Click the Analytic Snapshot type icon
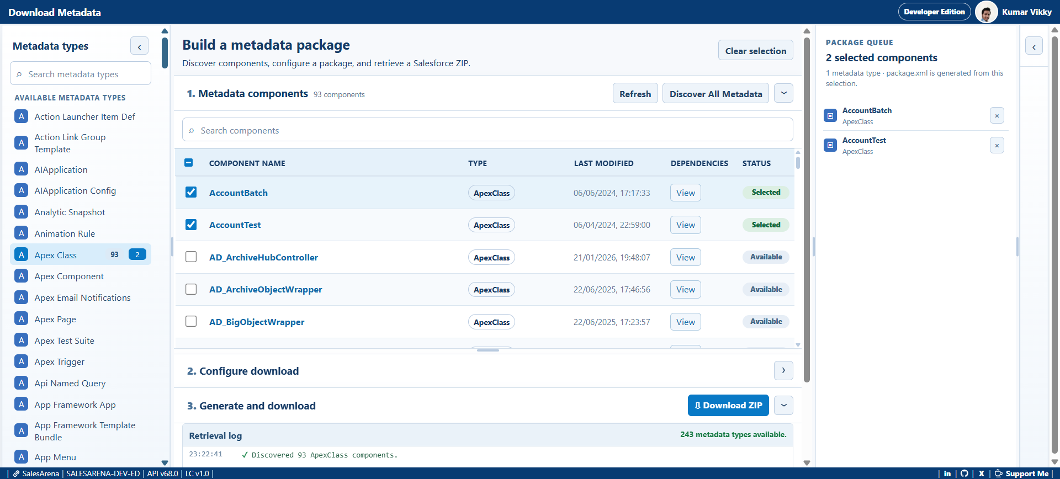Image resolution: width=1060 pixels, height=479 pixels. (x=21, y=212)
